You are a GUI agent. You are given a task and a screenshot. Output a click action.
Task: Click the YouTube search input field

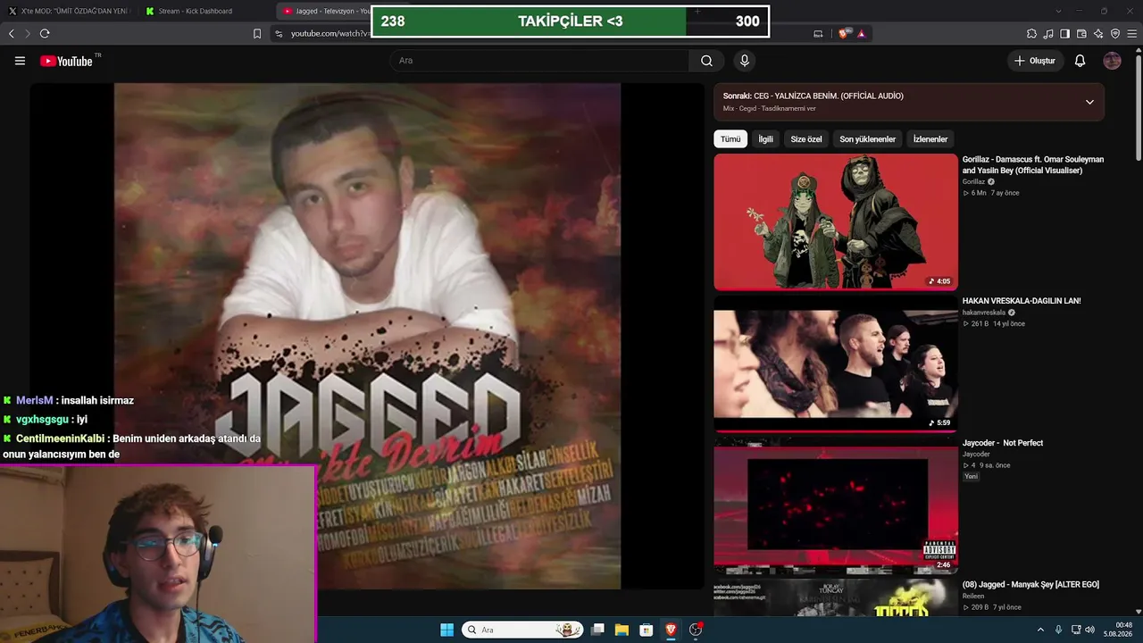[x=539, y=61]
